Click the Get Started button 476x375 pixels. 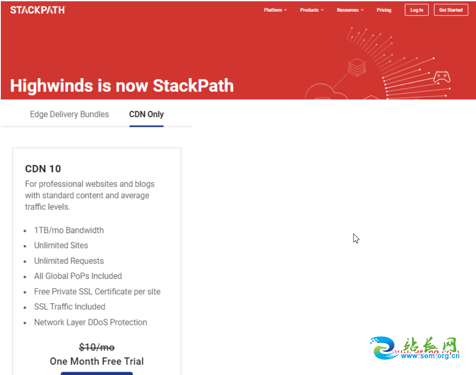[451, 10]
